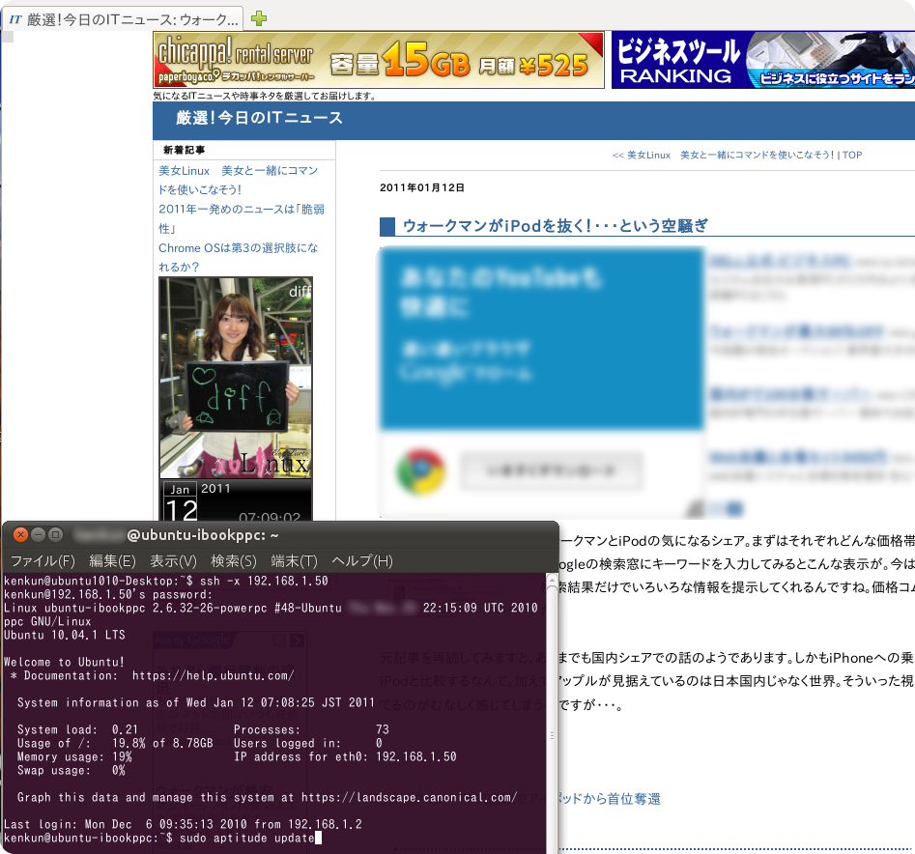Open sidebar link 2011年一発めのニュースは「脆弱性」

point(242,218)
